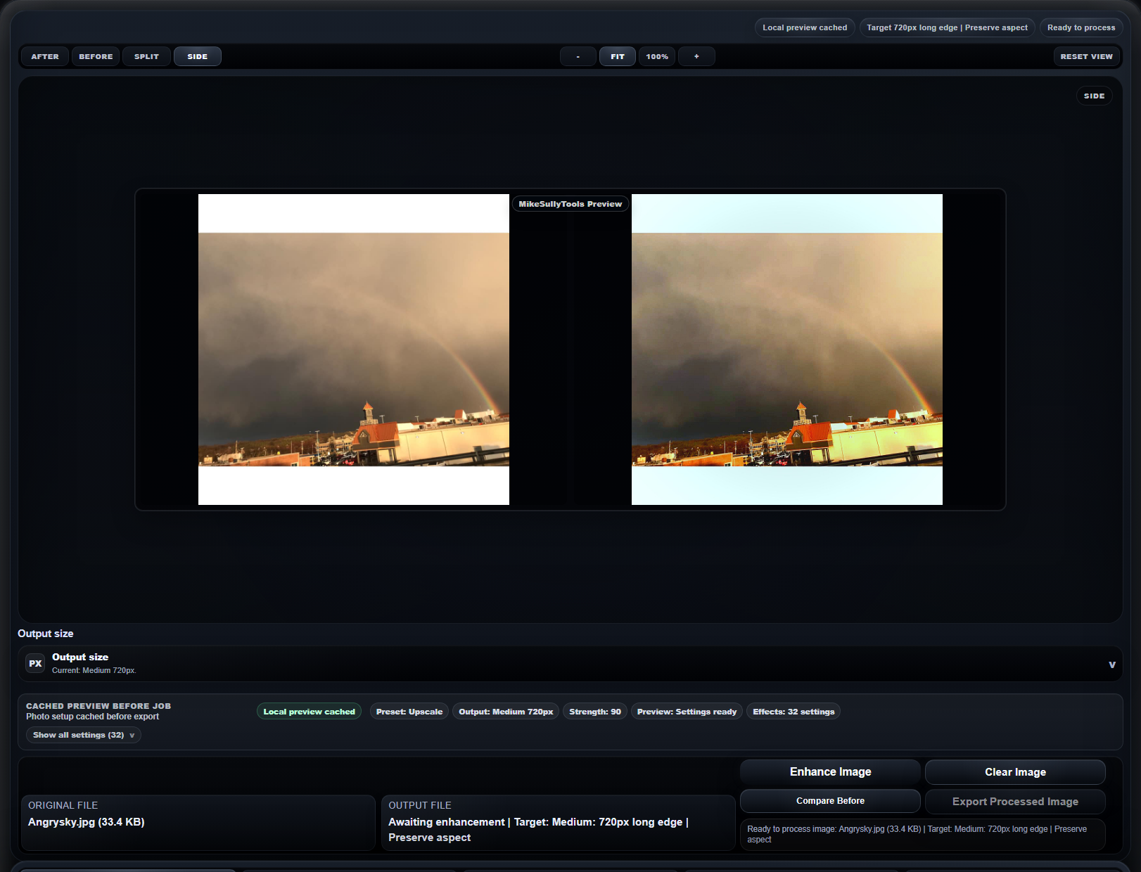Click the enhanced image on the right
The image size is (1141, 872).
pyautogui.click(x=787, y=350)
